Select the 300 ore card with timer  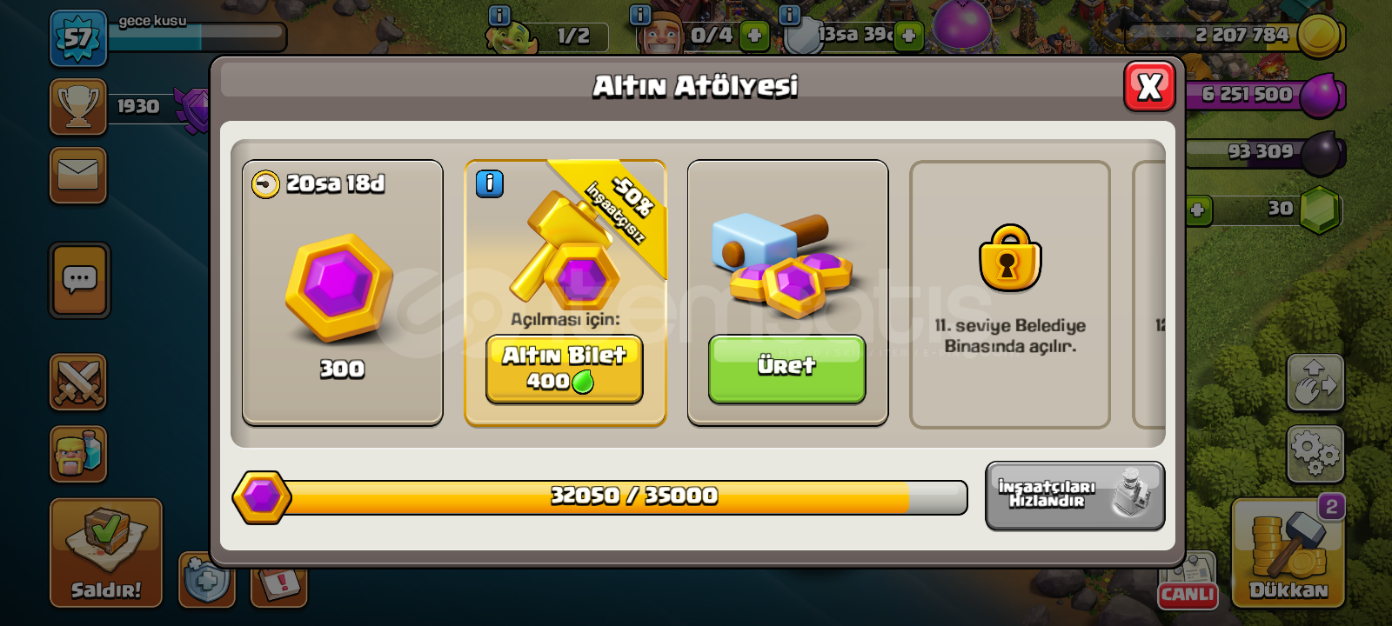point(343,293)
